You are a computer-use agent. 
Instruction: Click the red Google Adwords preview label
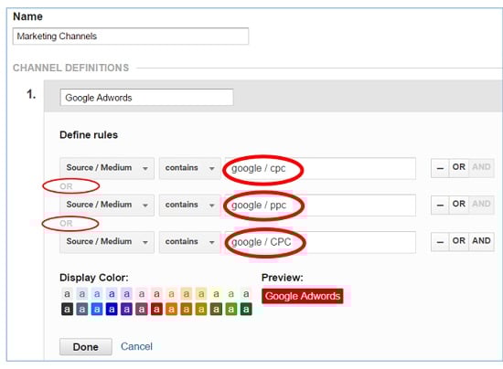point(303,296)
